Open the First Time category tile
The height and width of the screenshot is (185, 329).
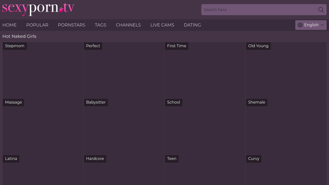click(x=205, y=70)
